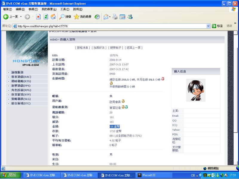Switch to Warcraft III in the taskbar
The image size is (239, 179).
[x=154, y=175]
